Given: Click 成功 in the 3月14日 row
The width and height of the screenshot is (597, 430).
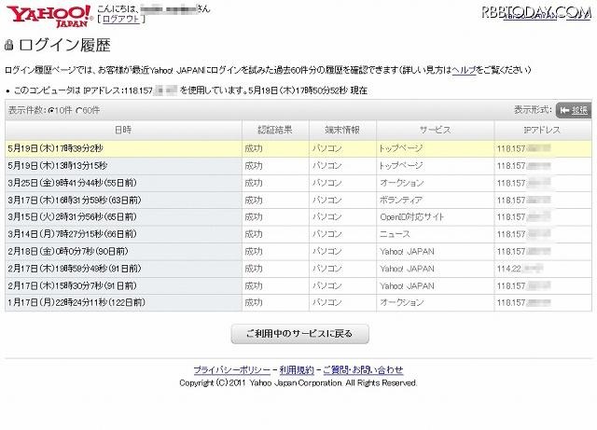Looking at the screenshot, I should [254, 234].
